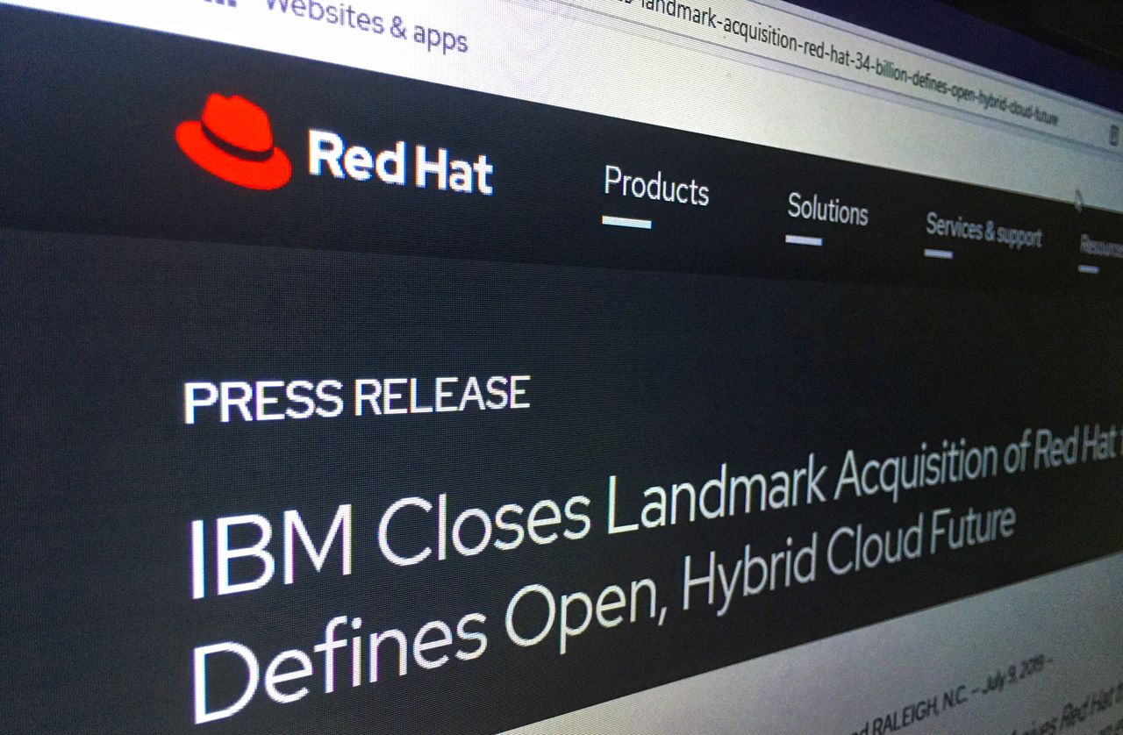Screen dimensions: 1123x735
Task: Open the Products menu
Action: pos(656,185)
